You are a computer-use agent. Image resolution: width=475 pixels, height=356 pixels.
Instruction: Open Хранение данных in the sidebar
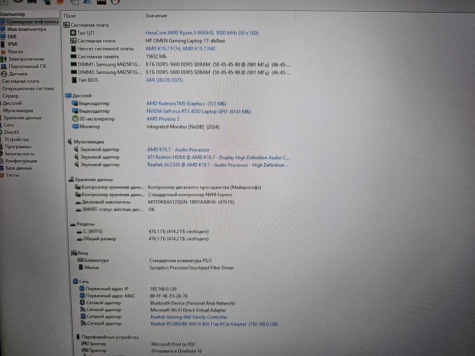[22, 118]
